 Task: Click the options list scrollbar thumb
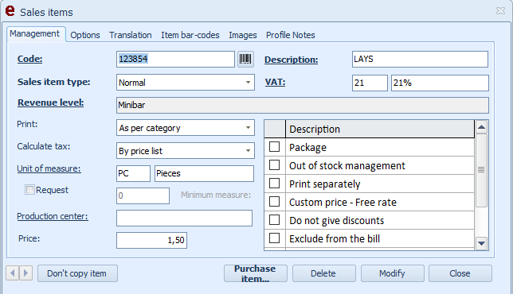tap(481, 170)
